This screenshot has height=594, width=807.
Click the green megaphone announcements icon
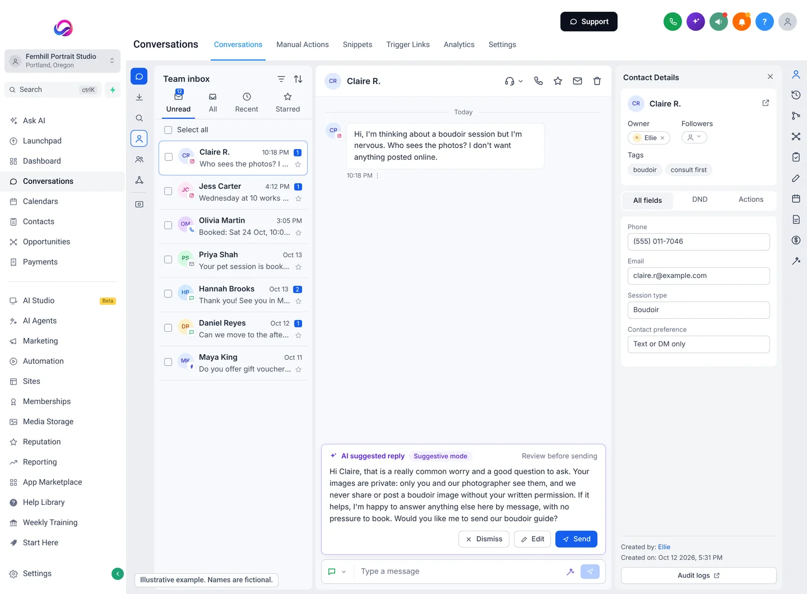point(718,22)
